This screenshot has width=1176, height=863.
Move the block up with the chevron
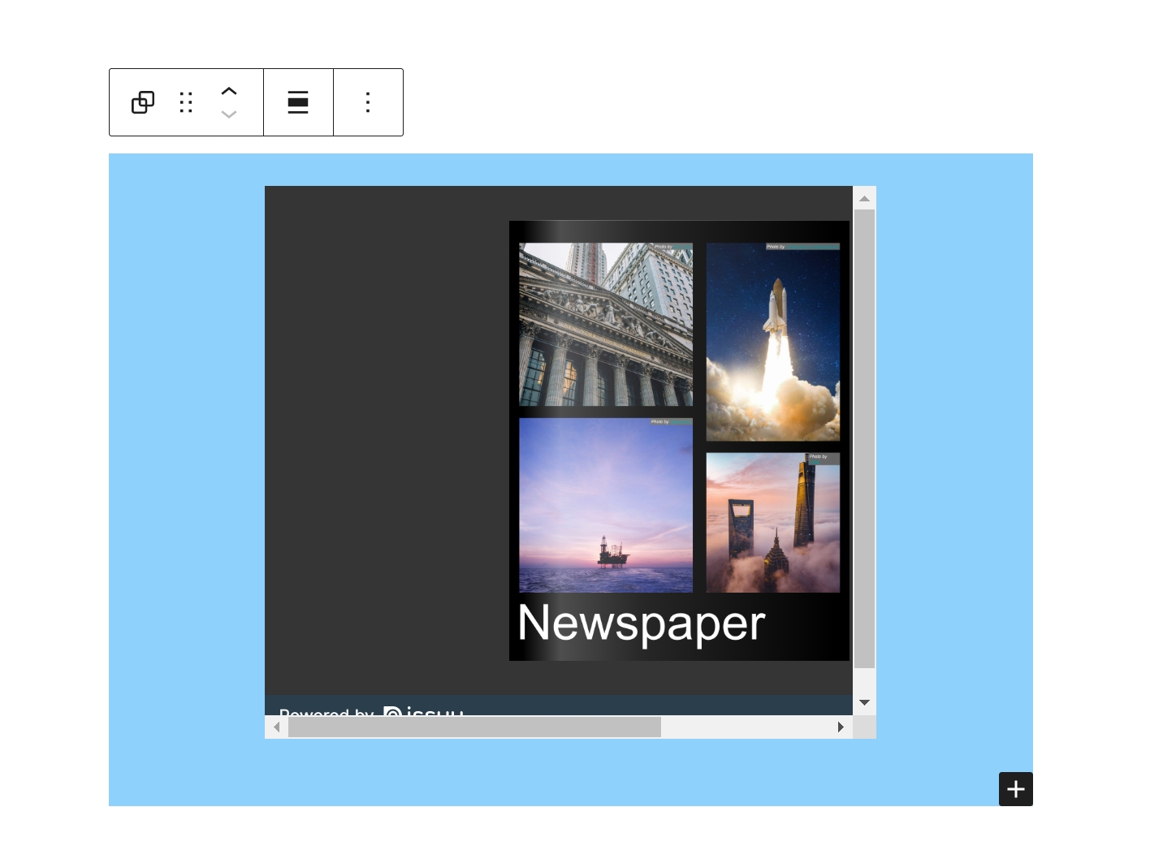(x=229, y=90)
